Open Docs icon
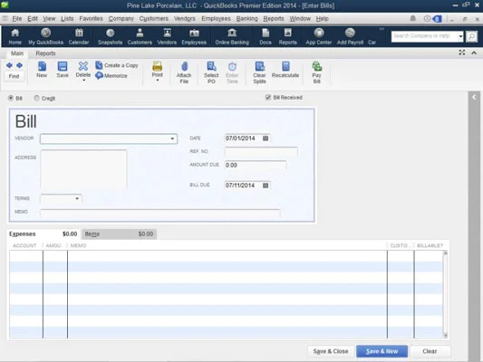The height and width of the screenshot is (362, 483). point(266,36)
